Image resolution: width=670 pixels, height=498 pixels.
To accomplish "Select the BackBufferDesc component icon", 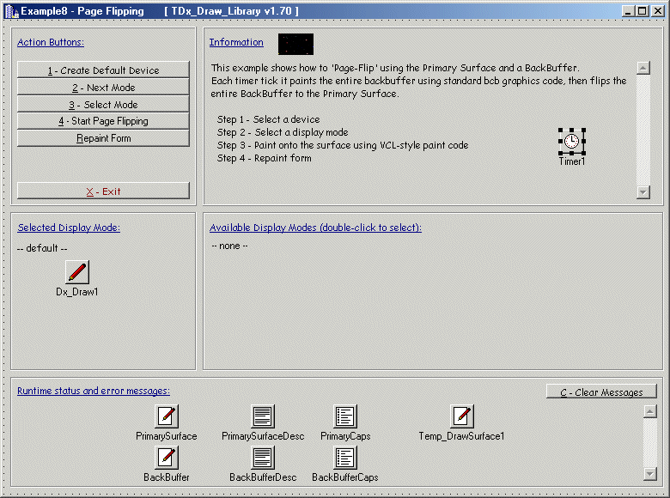I will [x=263, y=458].
